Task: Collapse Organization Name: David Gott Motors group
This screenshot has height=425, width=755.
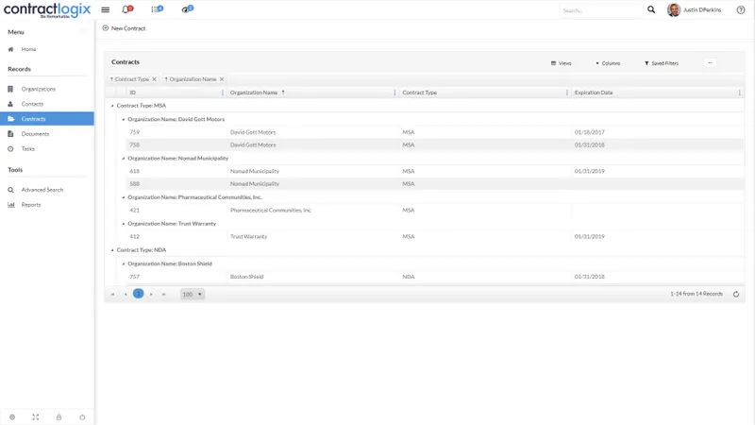Action: tap(124, 119)
